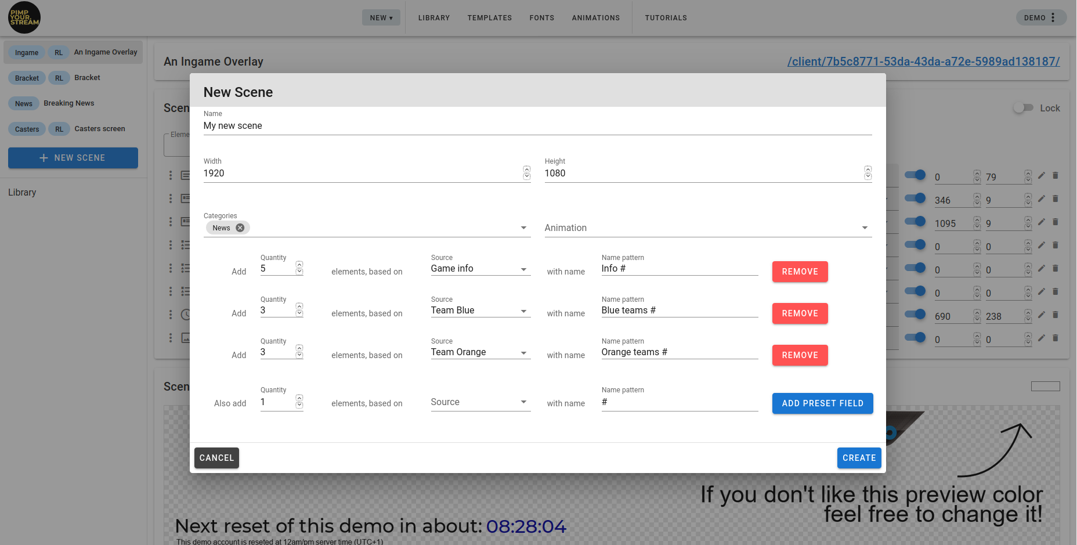Toggle the Lock switch
The height and width of the screenshot is (545, 1077).
(x=1023, y=108)
